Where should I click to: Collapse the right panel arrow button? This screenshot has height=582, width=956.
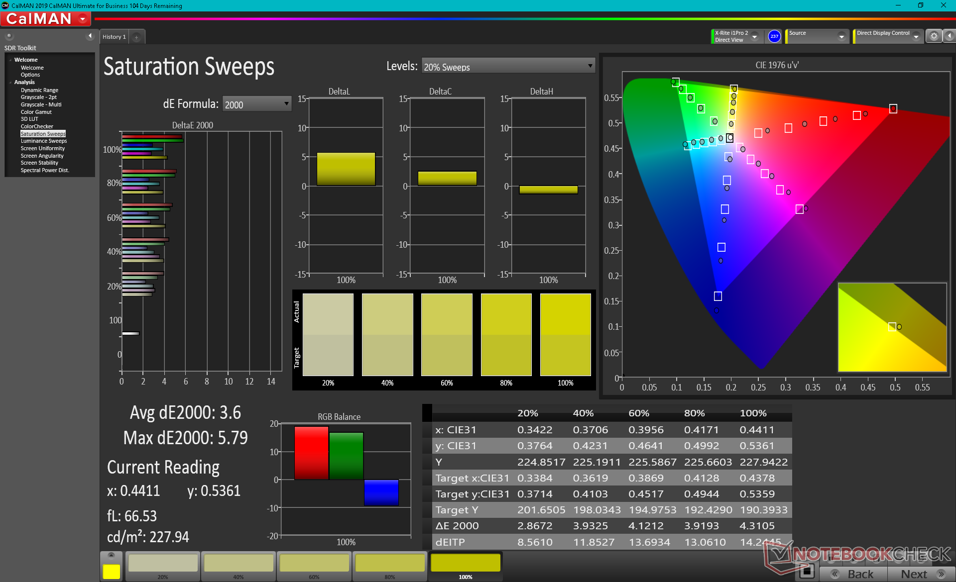point(950,36)
